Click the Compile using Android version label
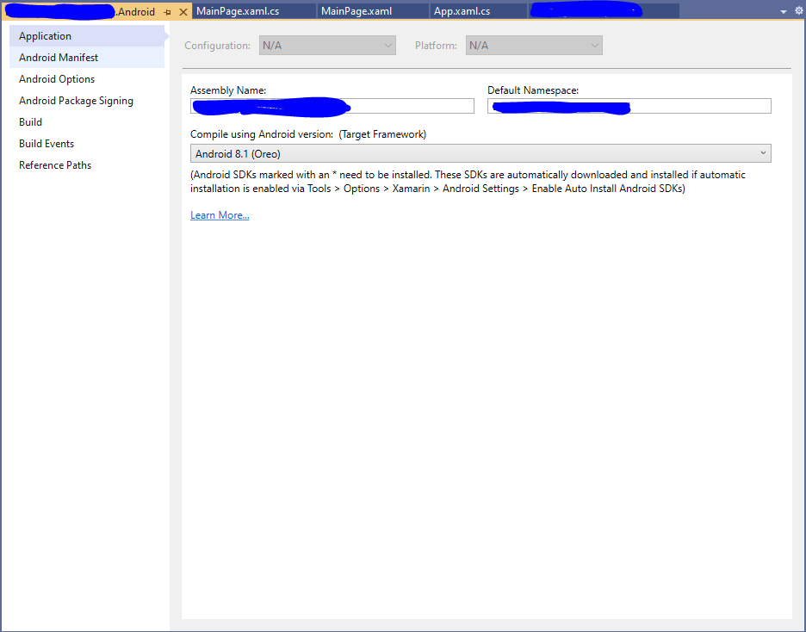806x632 pixels. click(308, 134)
